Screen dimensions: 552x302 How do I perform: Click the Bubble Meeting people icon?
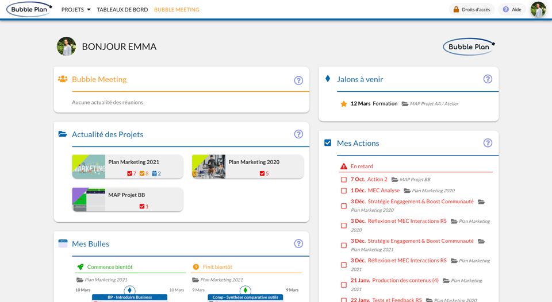(x=63, y=79)
